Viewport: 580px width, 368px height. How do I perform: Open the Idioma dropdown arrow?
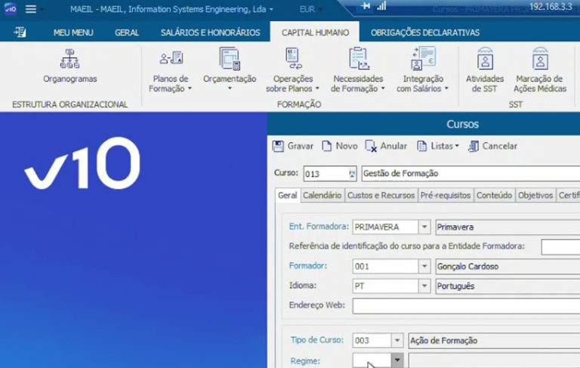pos(424,286)
